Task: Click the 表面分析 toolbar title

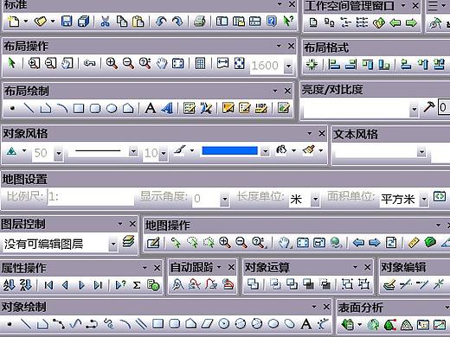Action: click(x=361, y=308)
